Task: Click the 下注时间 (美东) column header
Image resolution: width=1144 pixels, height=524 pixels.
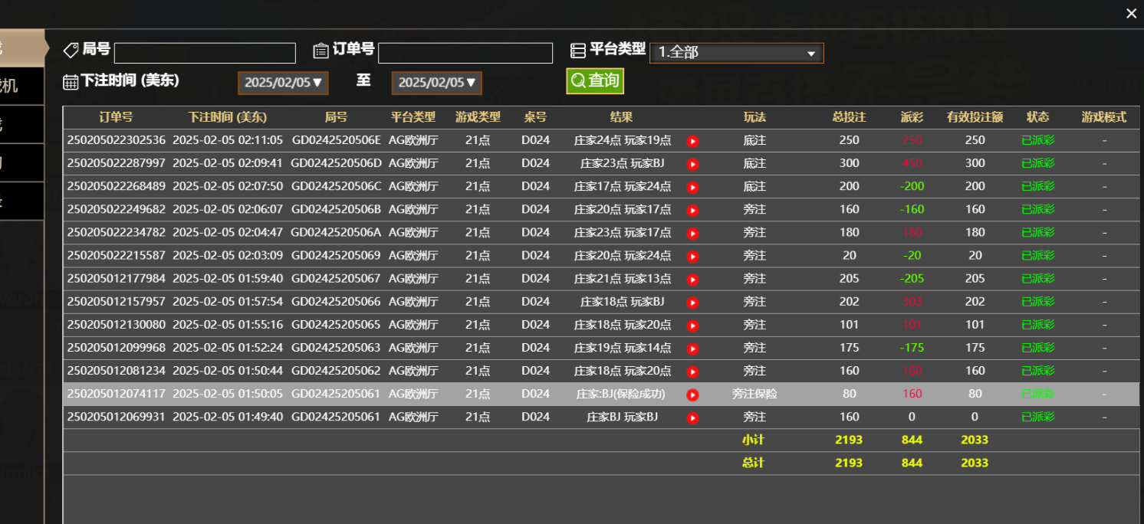Action: click(x=228, y=117)
